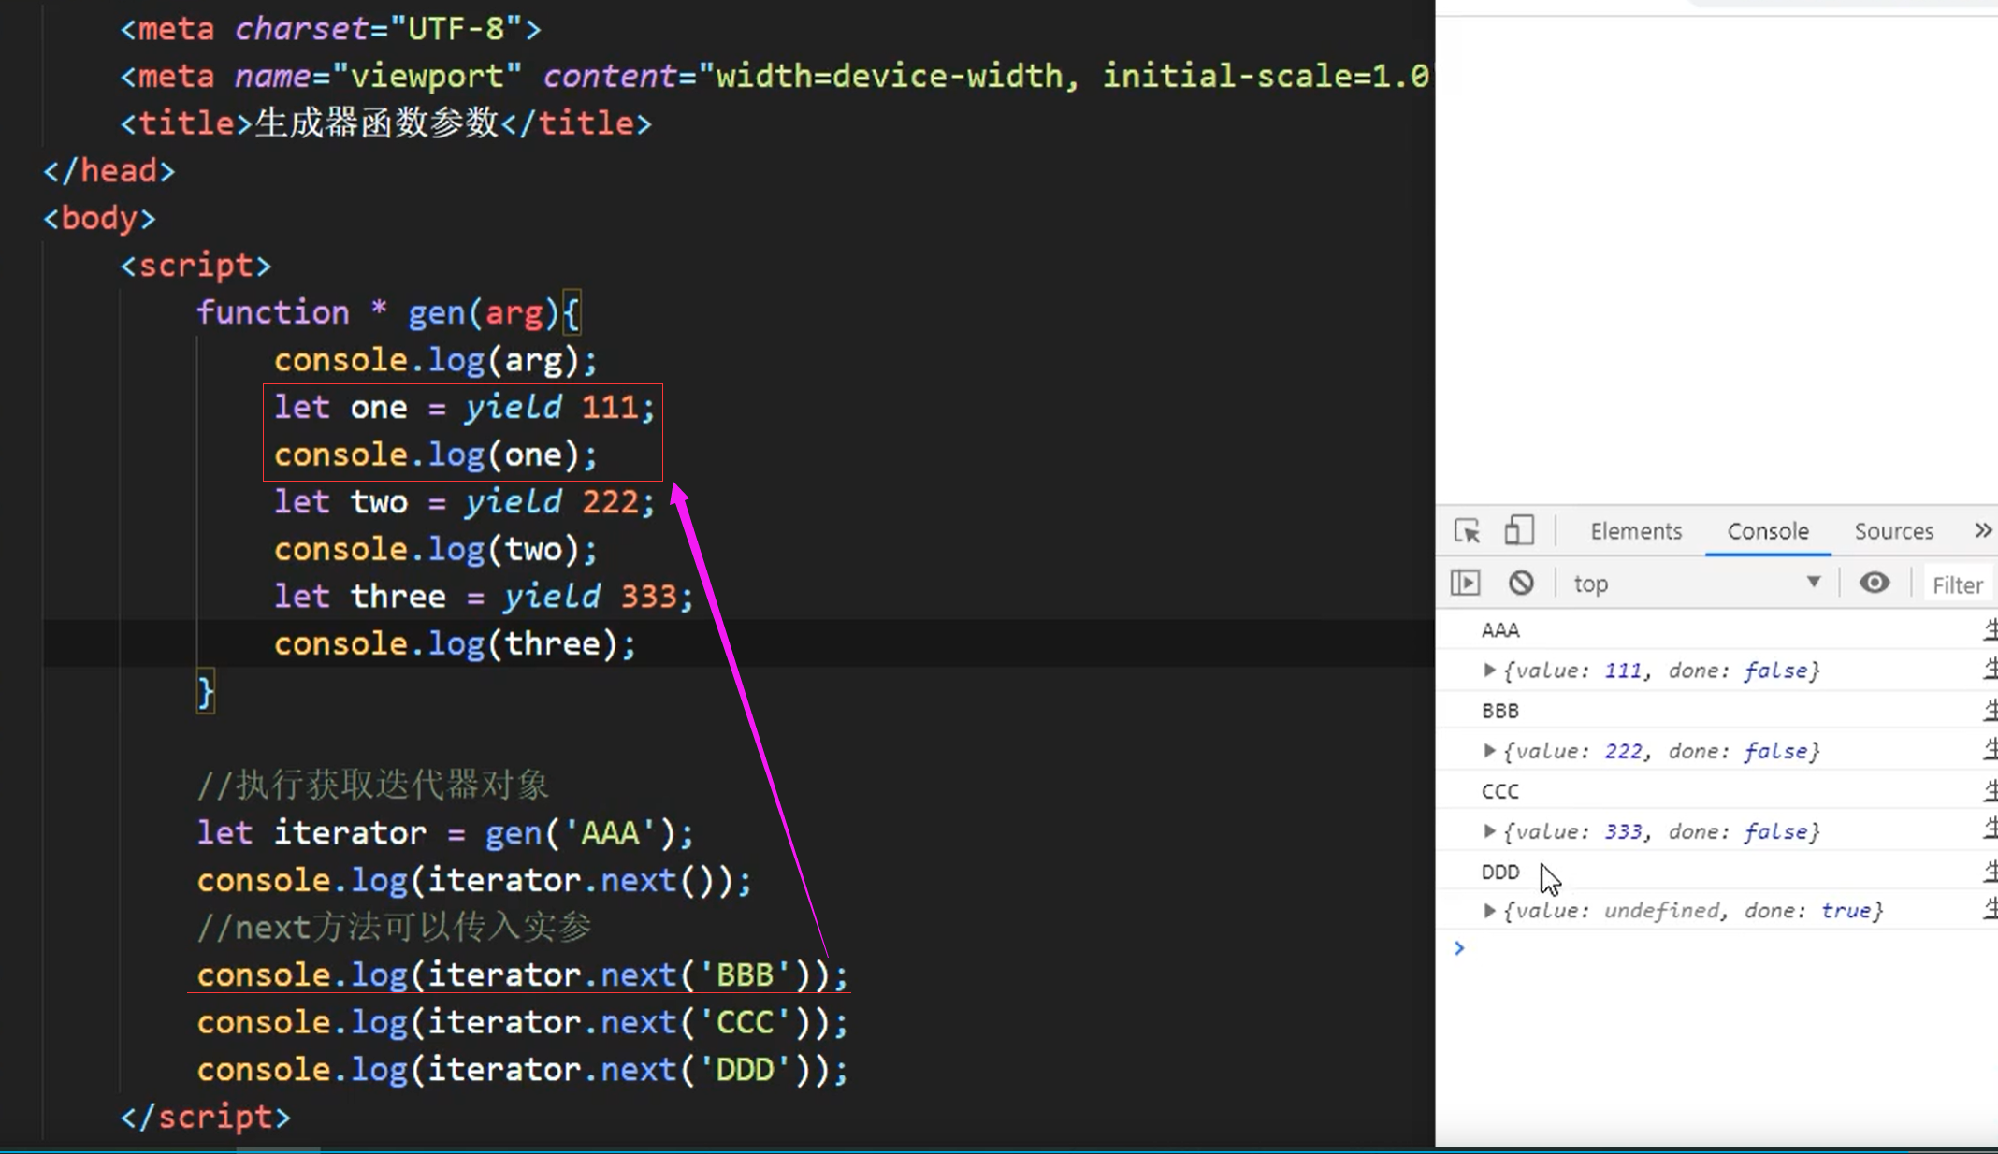This screenshot has width=1998, height=1154.
Task: Expand the {value: 111, done: false} object
Action: [1489, 670]
